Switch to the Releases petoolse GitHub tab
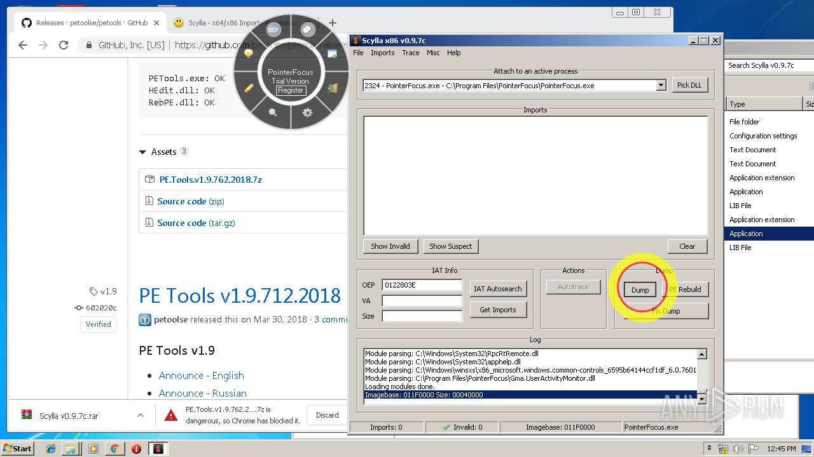814x457 pixels. point(91,23)
